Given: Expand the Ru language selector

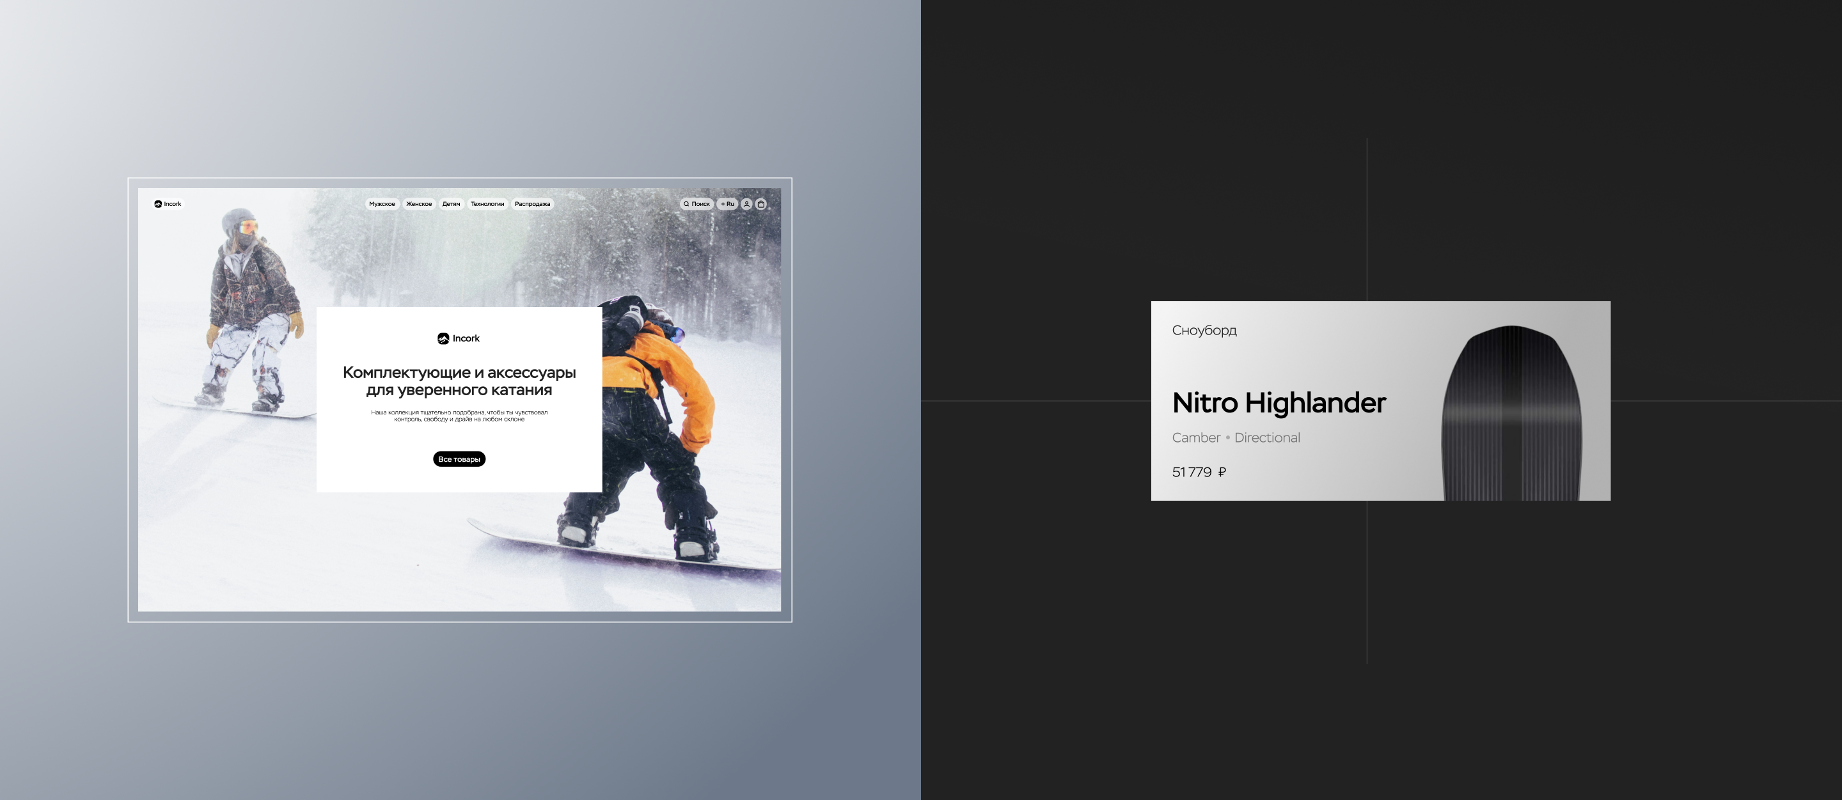Looking at the screenshot, I should 727,204.
